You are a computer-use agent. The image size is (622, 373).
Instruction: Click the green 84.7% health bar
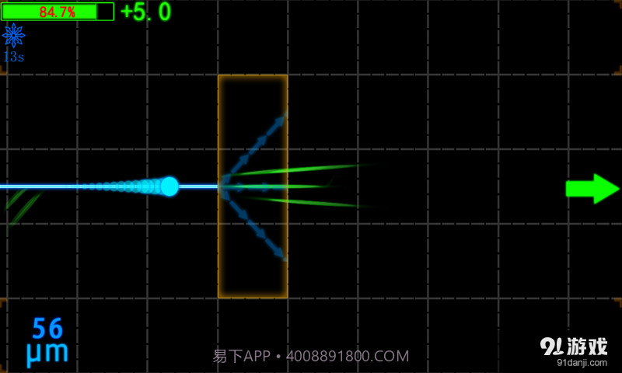click(x=51, y=12)
